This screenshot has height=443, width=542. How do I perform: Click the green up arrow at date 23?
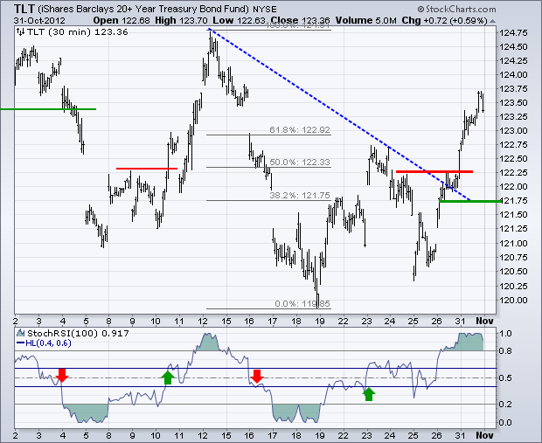[369, 394]
